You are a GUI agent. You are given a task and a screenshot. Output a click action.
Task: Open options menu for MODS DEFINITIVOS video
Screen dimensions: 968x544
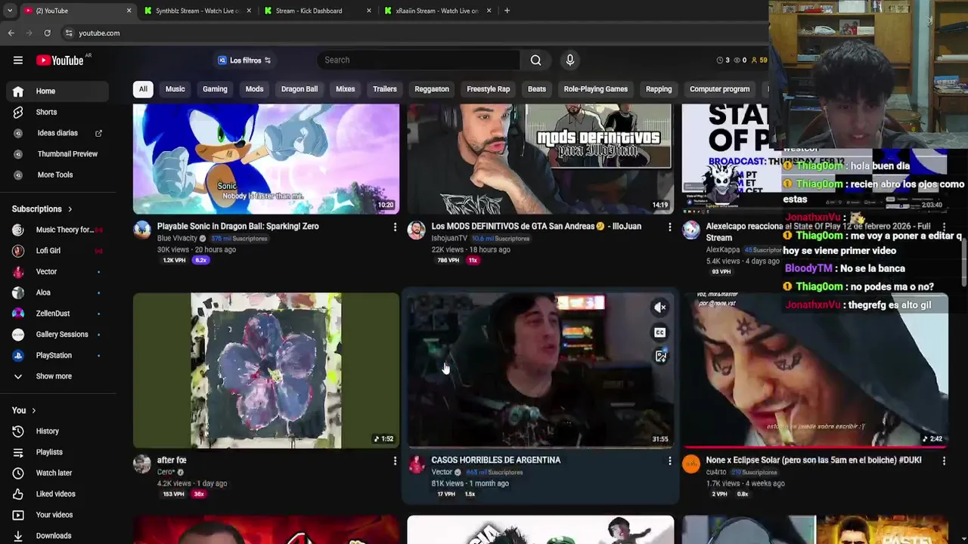pyautogui.click(x=669, y=227)
